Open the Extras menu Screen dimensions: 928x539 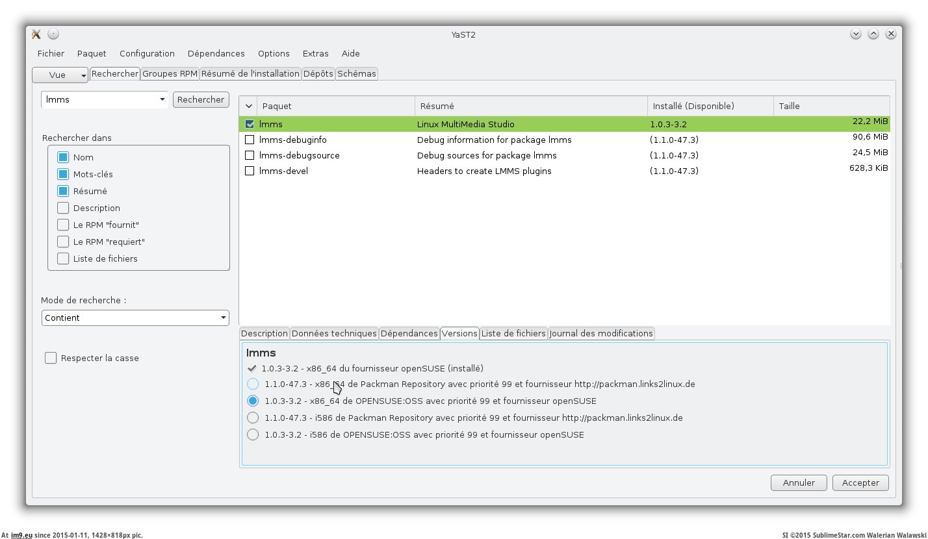[x=315, y=53]
